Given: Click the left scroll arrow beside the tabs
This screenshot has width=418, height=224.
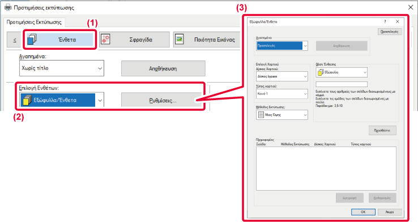Looking at the screenshot, I should [x=14, y=40].
